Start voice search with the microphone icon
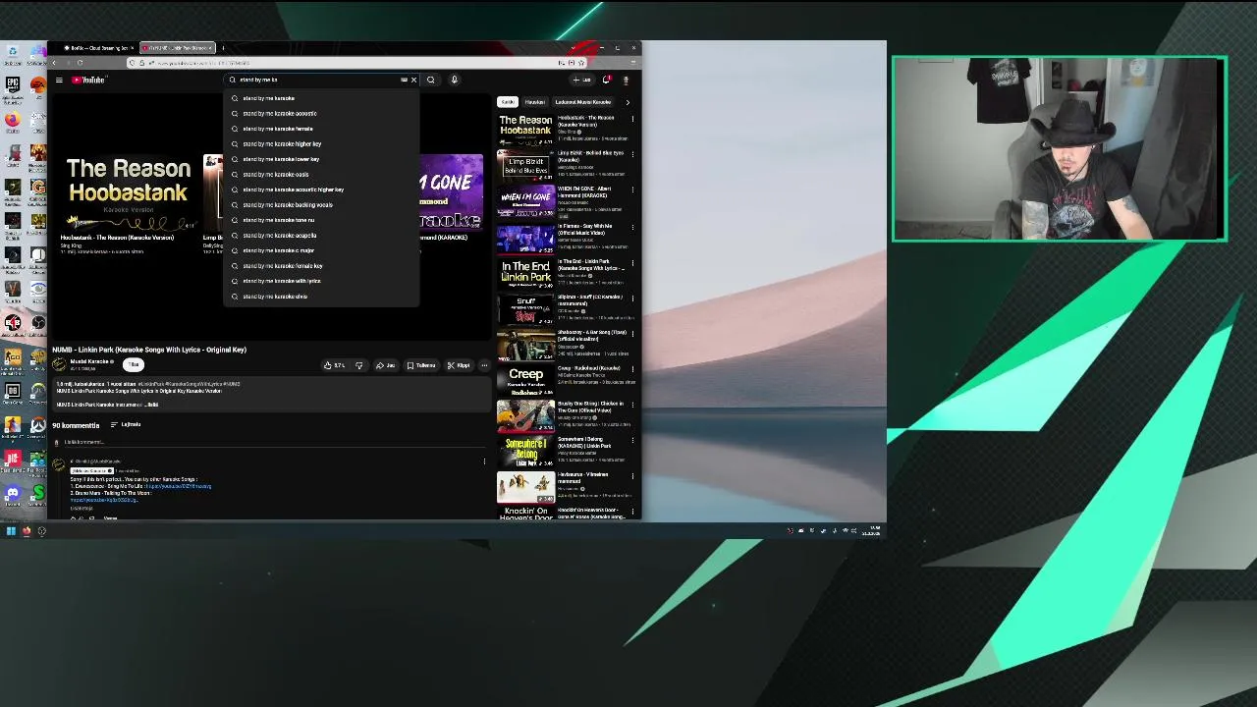Screen dimensions: 1257x707 click(x=454, y=80)
